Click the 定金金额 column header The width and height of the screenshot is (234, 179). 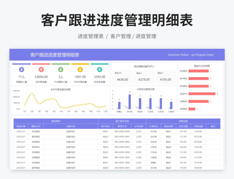(183, 126)
